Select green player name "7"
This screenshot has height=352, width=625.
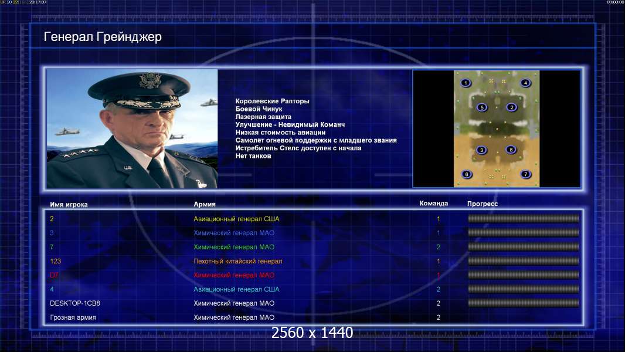pyautogui.click(x=52, y=247)
